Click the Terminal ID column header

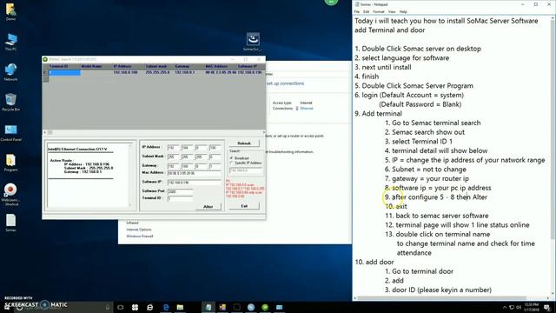(x=64, y=66)
